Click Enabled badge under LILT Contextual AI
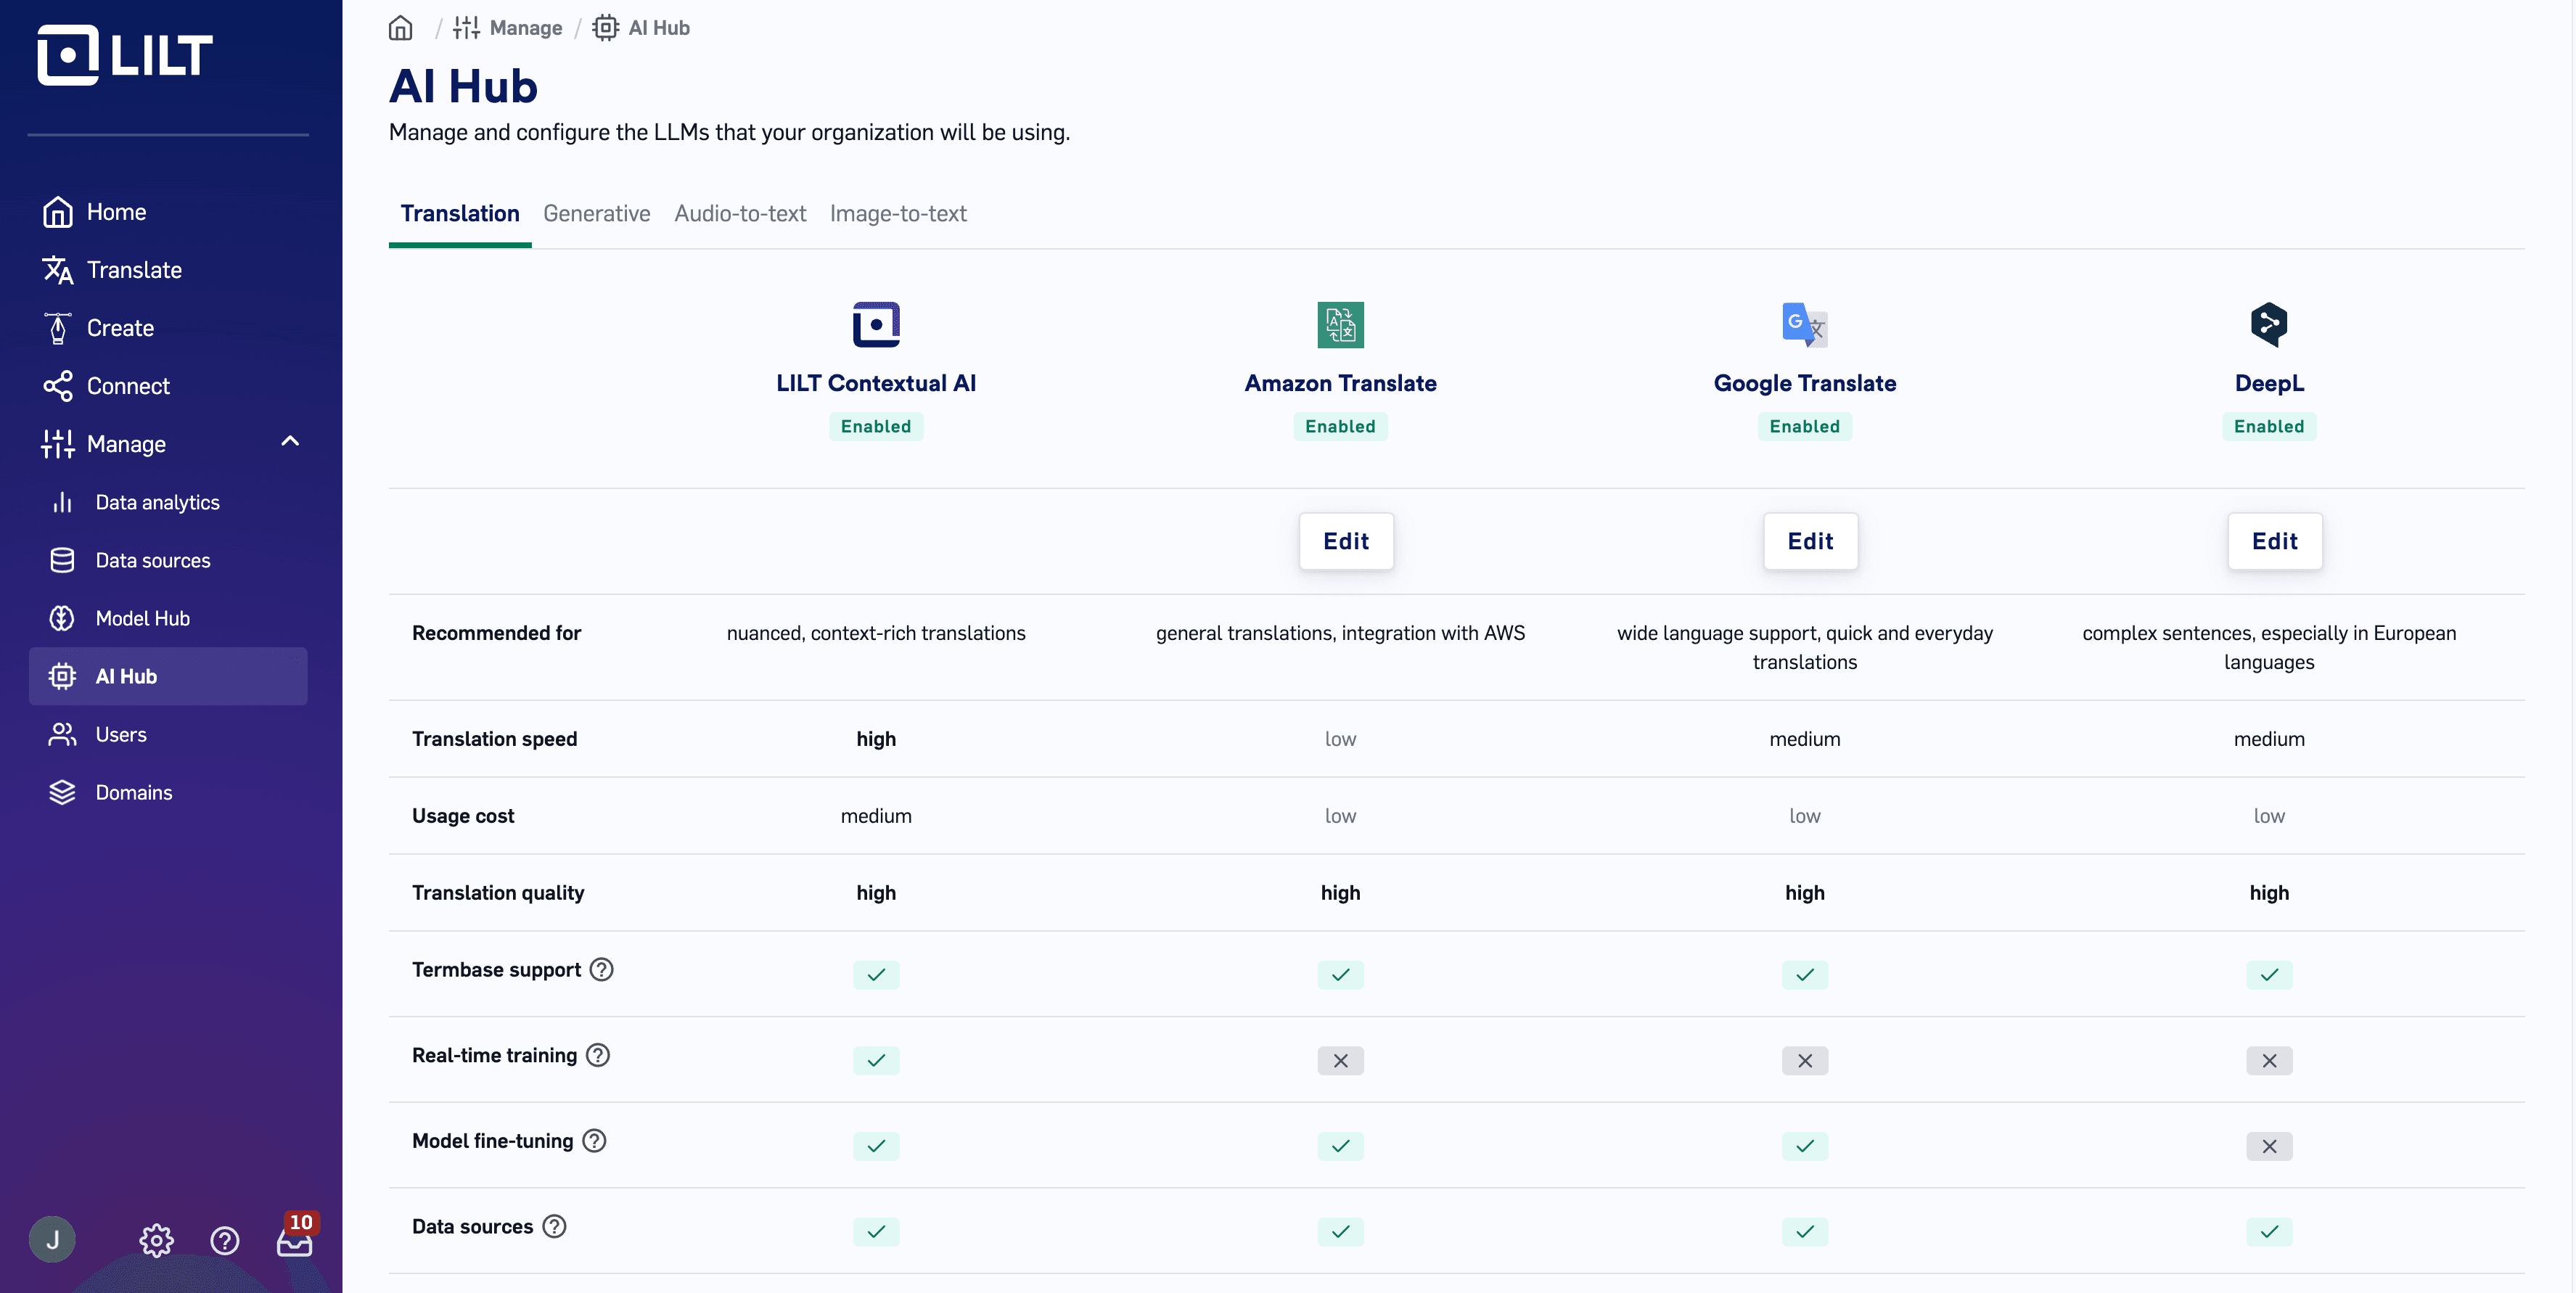This screenshot has height=1293, width=2576. (x=876, y=427)
